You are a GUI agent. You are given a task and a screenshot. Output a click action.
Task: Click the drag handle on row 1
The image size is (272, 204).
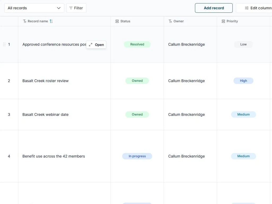4,44
